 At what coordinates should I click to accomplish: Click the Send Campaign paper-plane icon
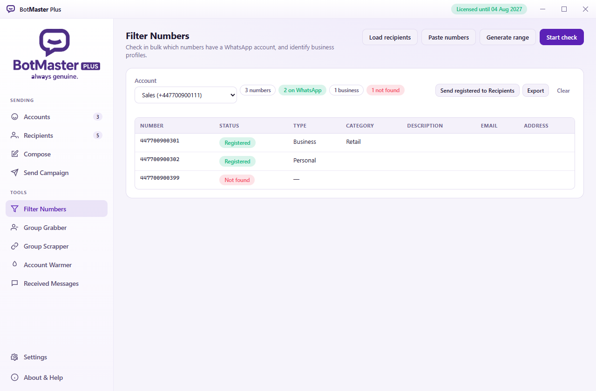pyautogui.click(x=15, y=173)
